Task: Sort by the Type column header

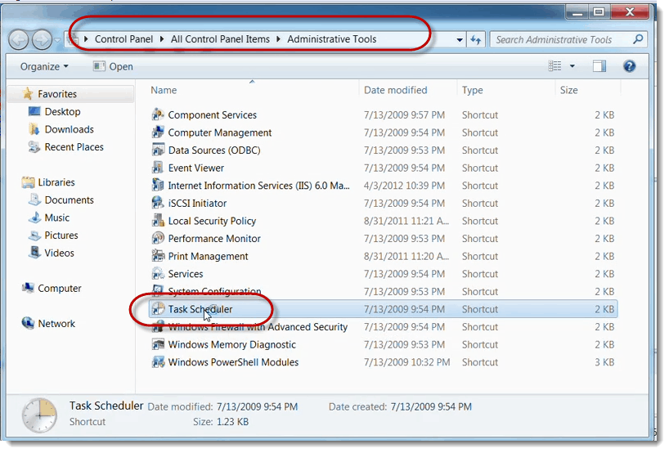Action: click(x=473, y=90)
